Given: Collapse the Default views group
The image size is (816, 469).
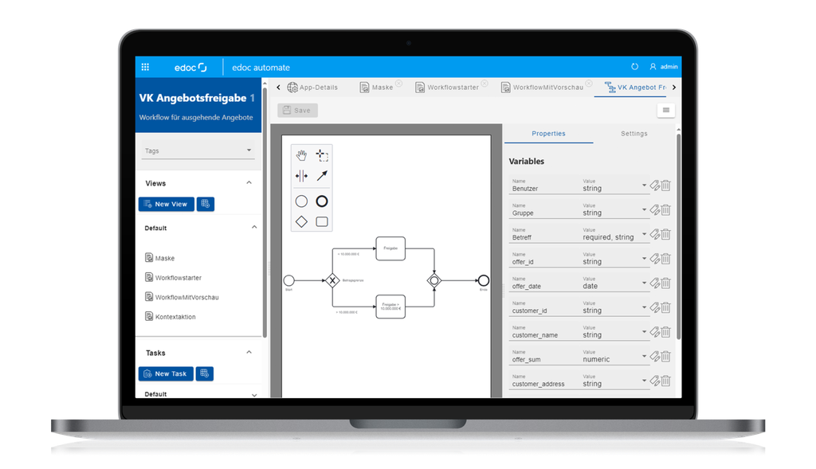Looking at the screenshot, I should 254,227.
